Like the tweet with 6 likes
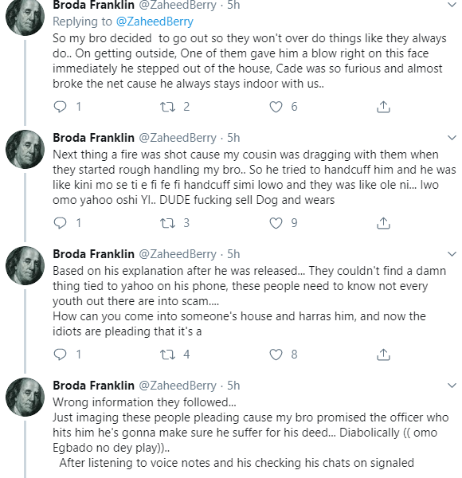The height and width of the screenshot is (478, 462). click(x=276, y=107)
